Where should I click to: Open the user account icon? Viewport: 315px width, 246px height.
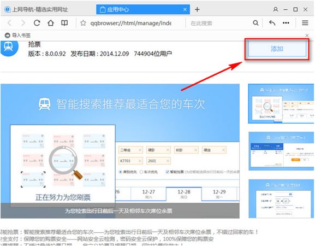[x=276, y=9]
